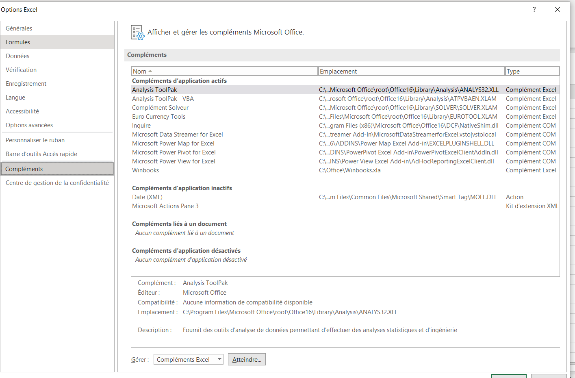
Task: Click the SOLVER.XLAM location cell
Action: [x=408, y=108]
